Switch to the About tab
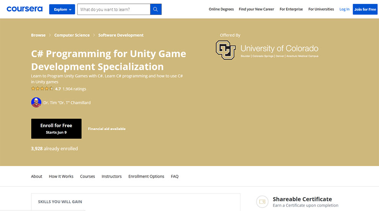The image size is (379, 211). click(x=36, y=176)
